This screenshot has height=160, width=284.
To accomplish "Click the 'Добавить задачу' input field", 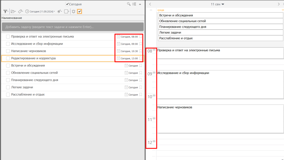I will (72, 27).
